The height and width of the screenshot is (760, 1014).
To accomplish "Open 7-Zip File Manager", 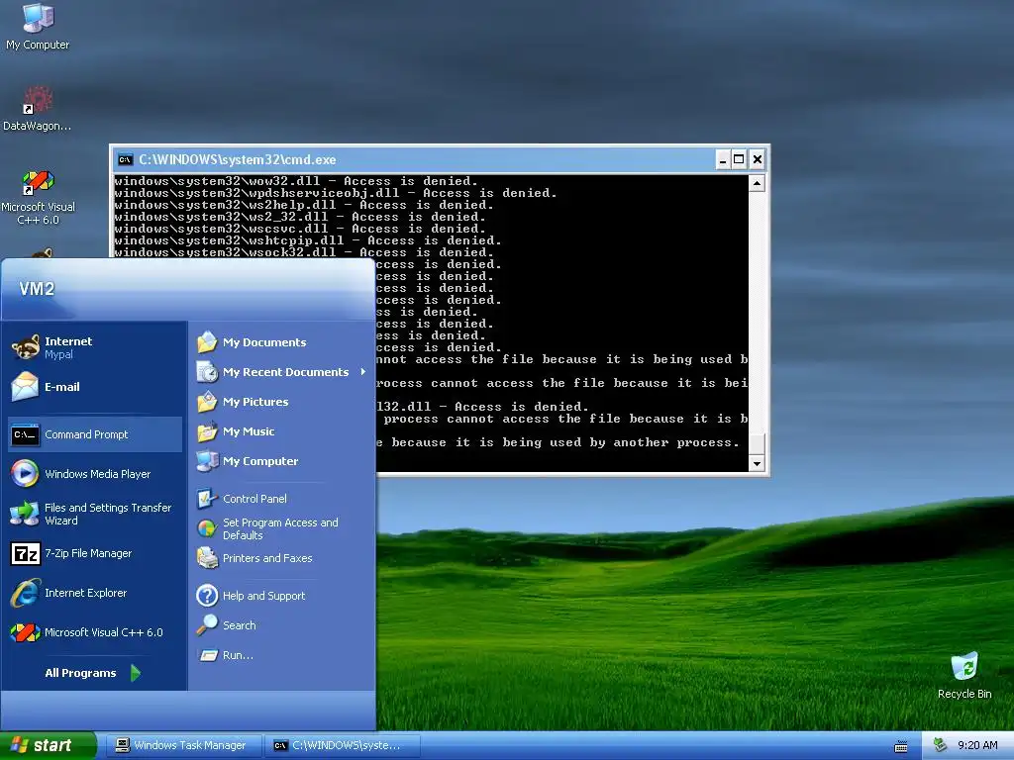I will pyautogui.click(x=94, y=553).
